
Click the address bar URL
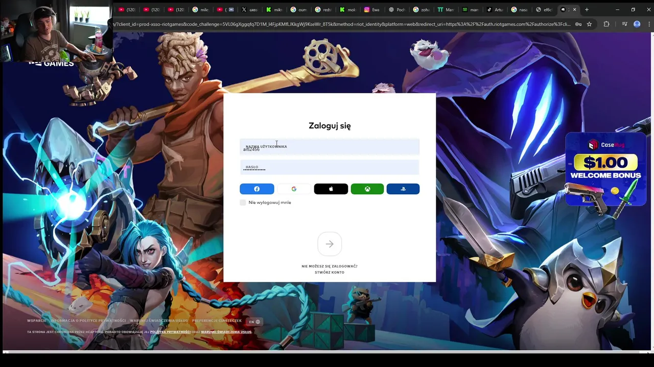coord(342,24)
